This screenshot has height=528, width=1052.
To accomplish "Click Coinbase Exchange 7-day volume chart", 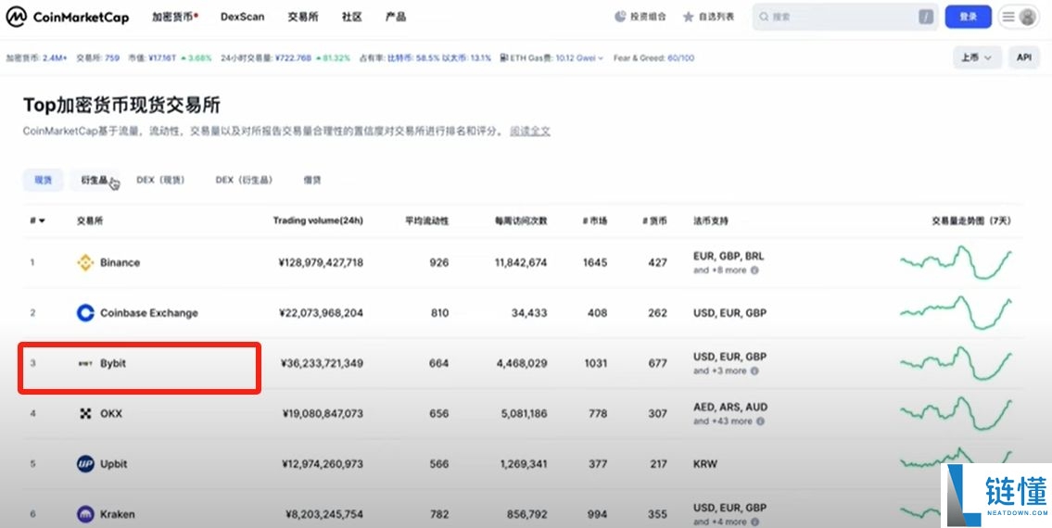I will pos(956,313).
